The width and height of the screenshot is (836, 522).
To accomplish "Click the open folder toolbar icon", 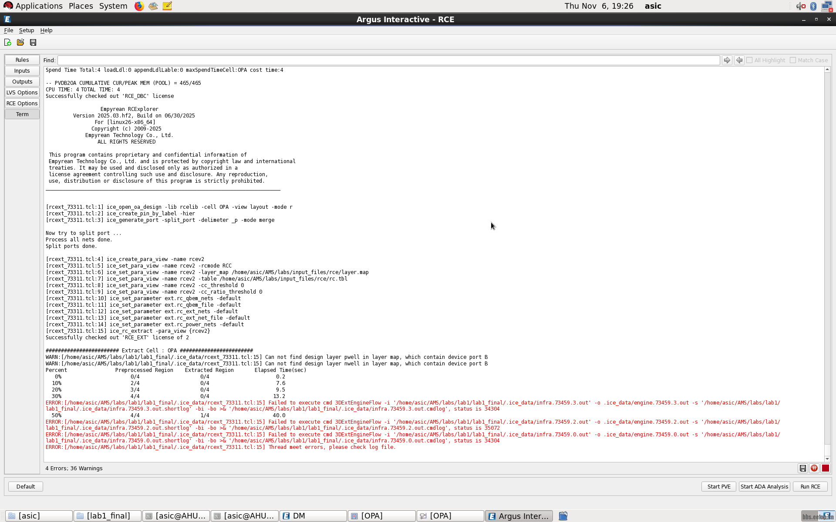I will tap(20, 42).
